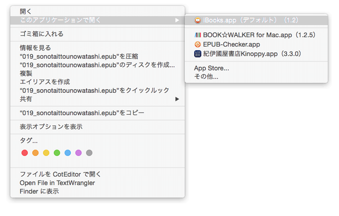Apply the blue tag color
Image resolution: width=339 pixels, height=216 pixels.
(68, 153)
